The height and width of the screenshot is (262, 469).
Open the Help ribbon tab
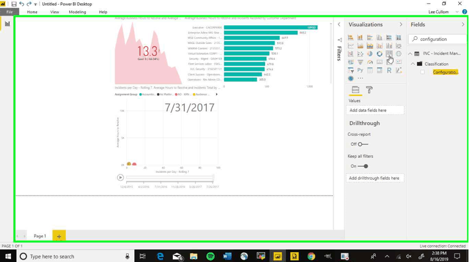click(x=103, y=12)
